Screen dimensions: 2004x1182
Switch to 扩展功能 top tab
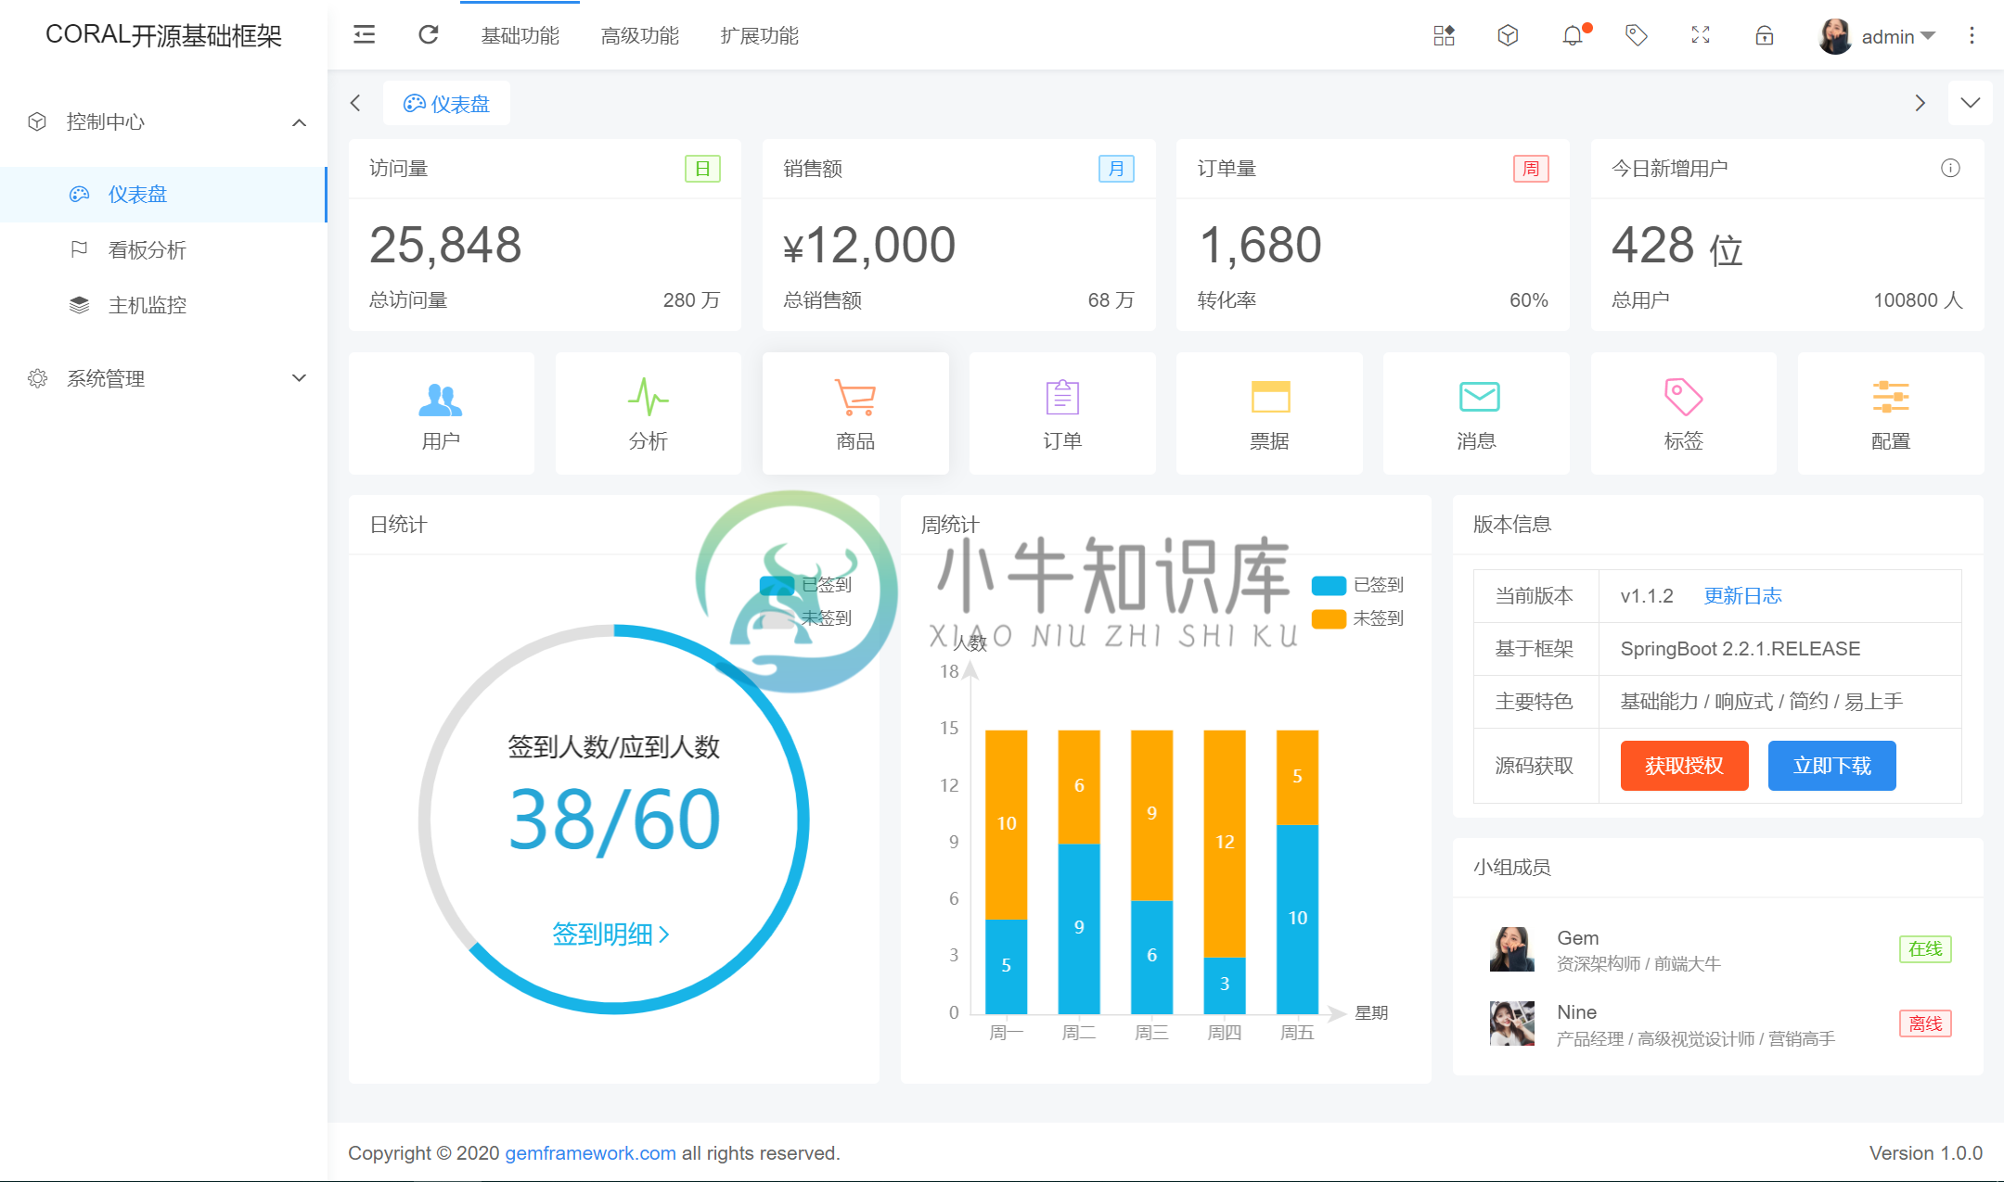pyautogui.click(x=760, y=35)
